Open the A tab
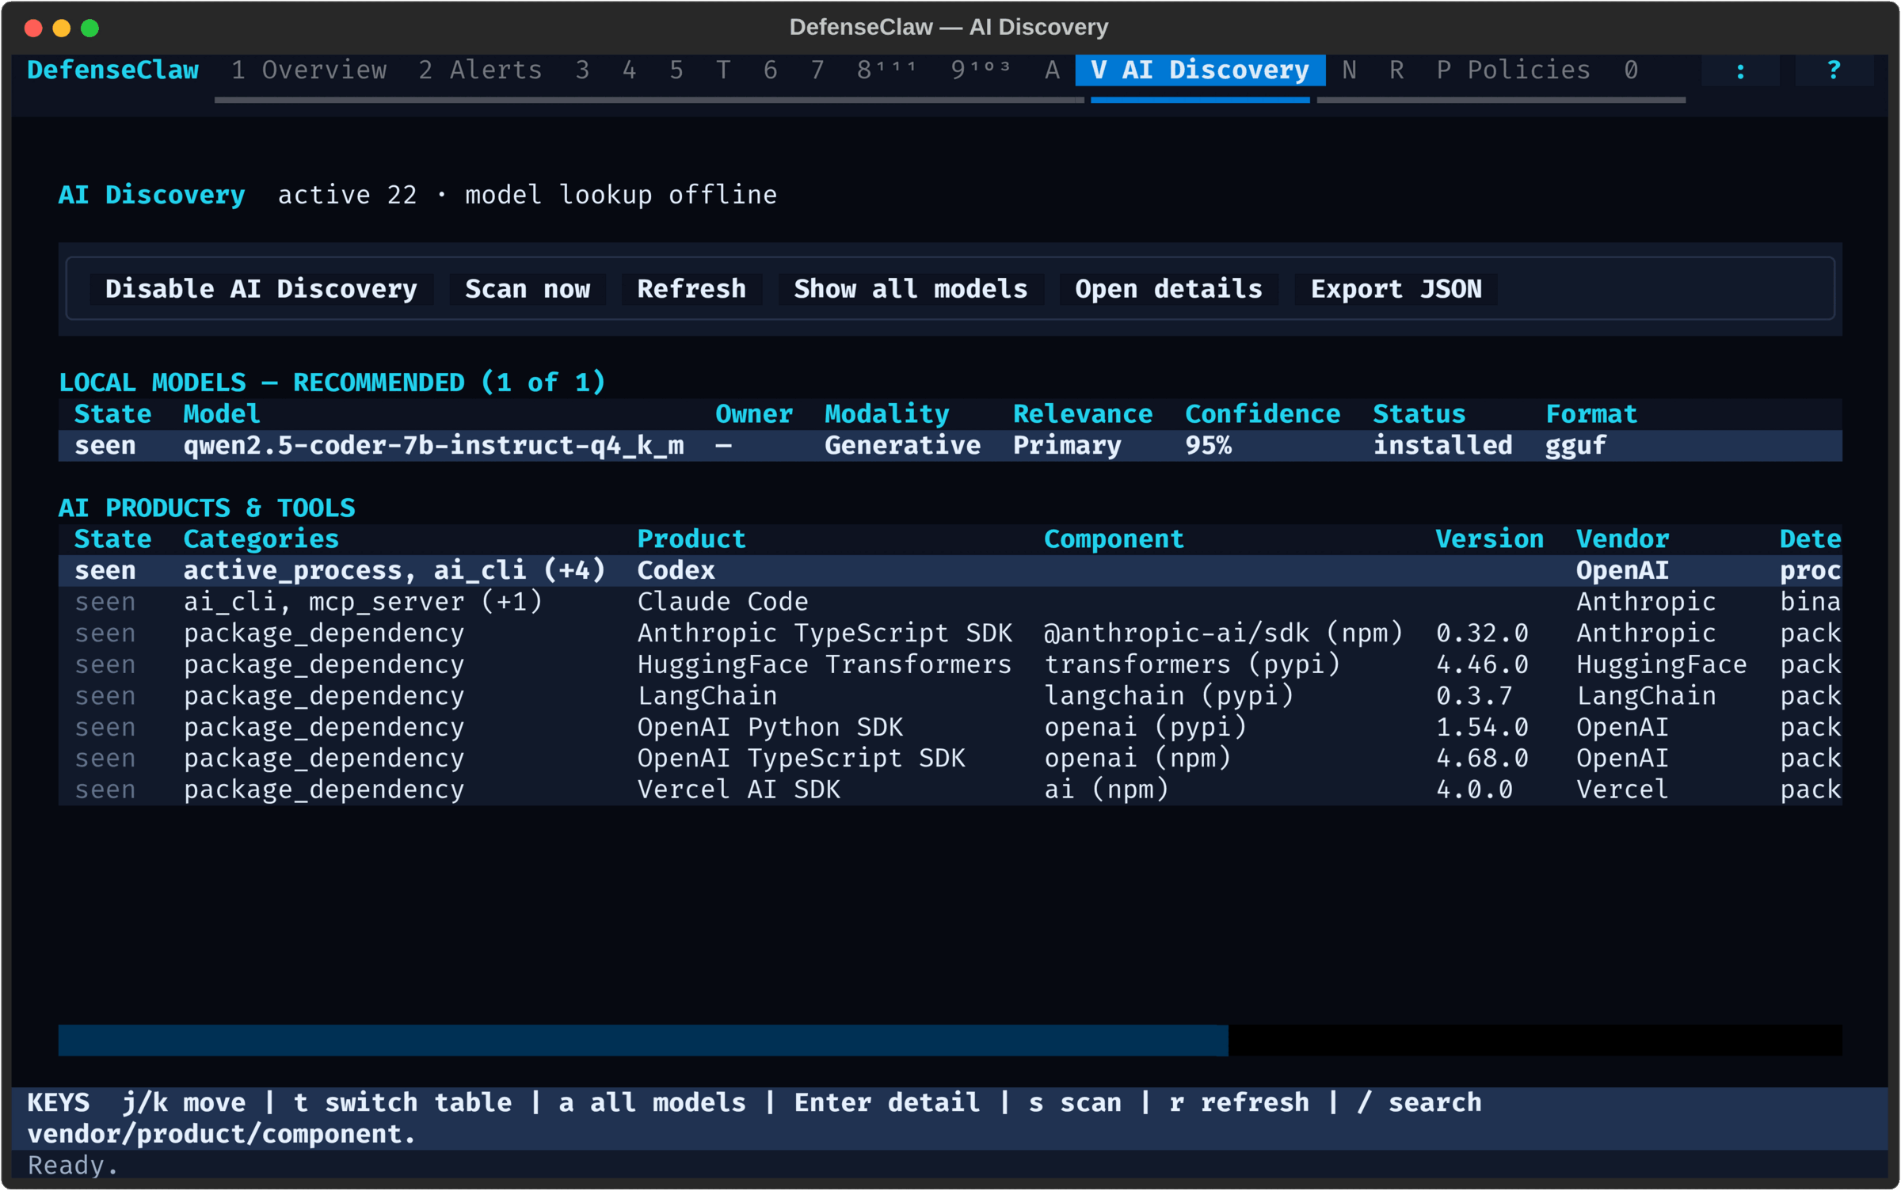1901x1191 pixels. click(1052, 70)
